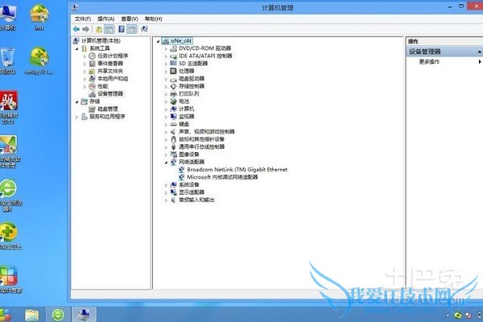
Task: Expand the 任务计划程序 node
Action: [x=85, y=56]
